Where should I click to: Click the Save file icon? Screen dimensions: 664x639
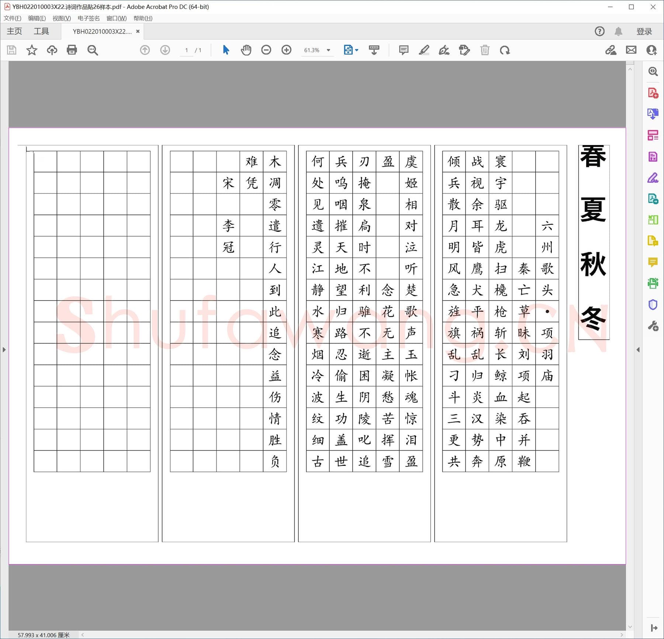(11, 50)
